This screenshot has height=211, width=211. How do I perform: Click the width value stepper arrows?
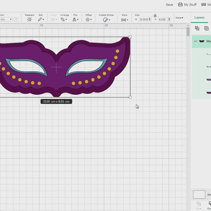(x=150, y=20)
